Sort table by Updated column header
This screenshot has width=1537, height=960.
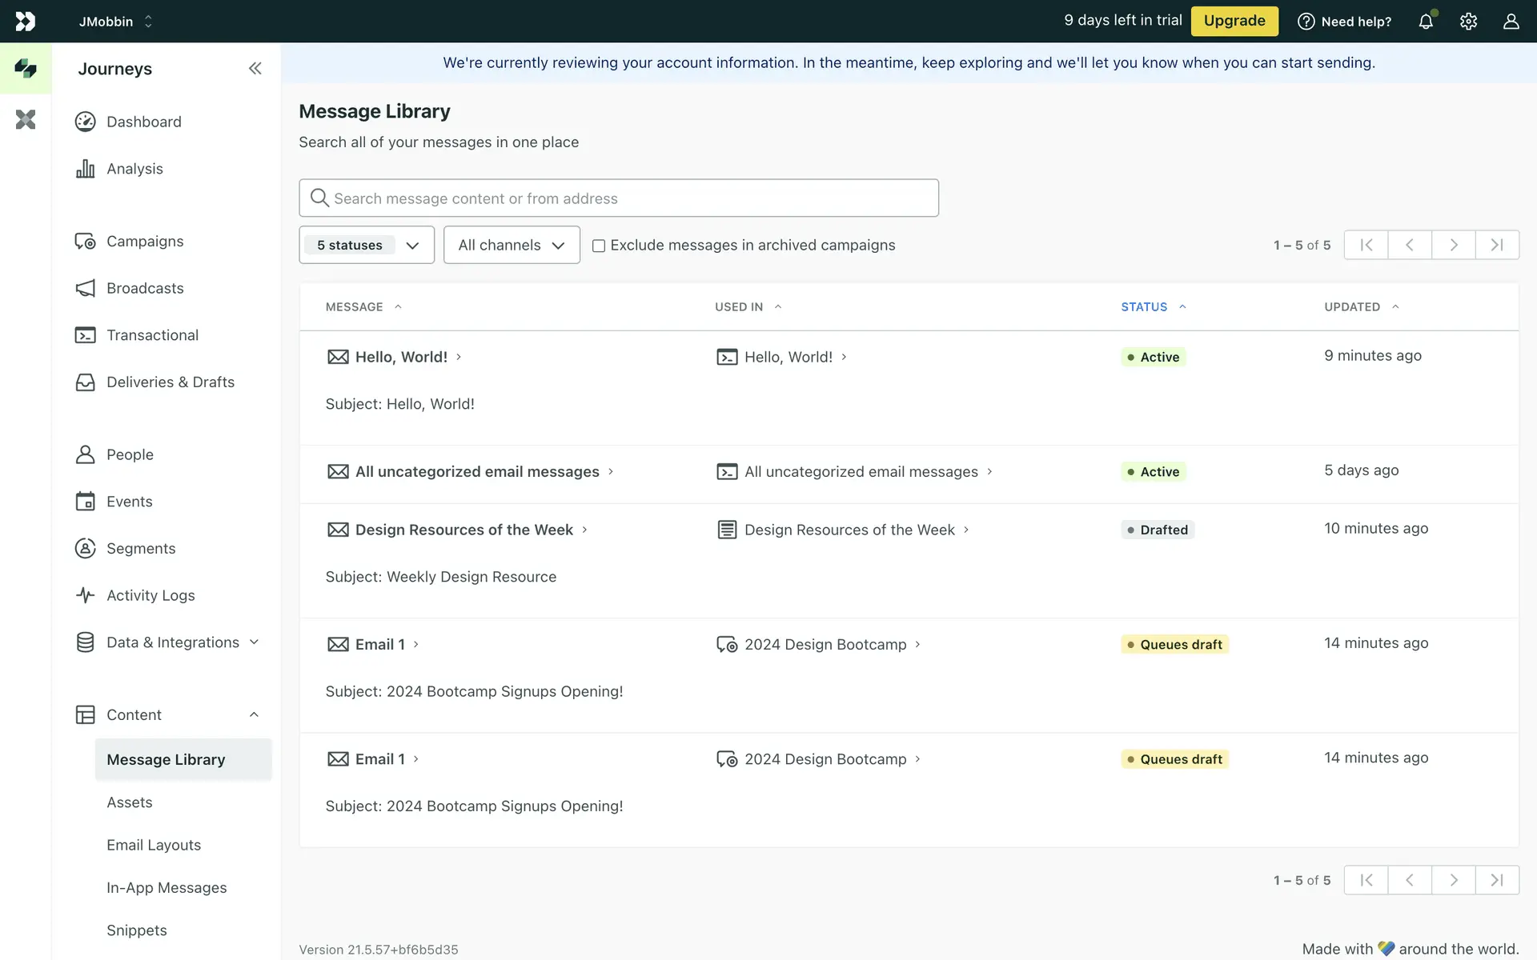point(1352,307)
